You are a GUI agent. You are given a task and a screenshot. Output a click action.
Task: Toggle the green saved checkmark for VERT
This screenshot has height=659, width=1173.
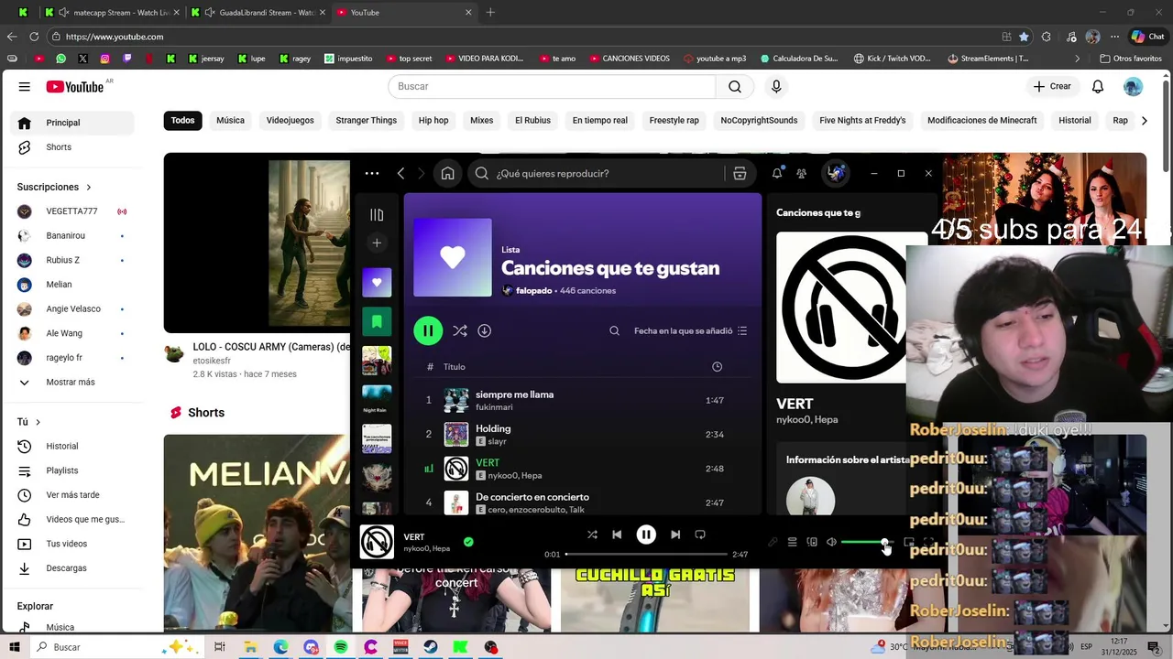(468, 542)
